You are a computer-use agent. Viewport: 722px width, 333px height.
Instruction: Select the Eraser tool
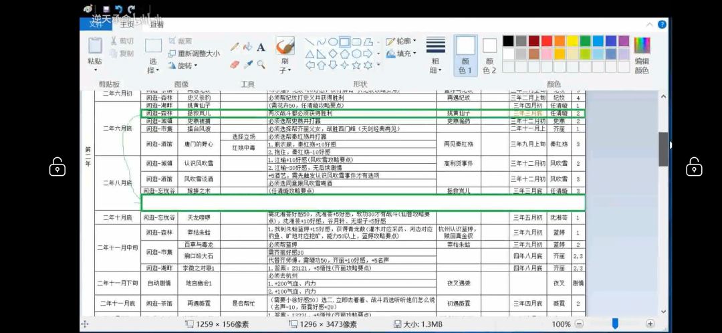click(235, 64)
